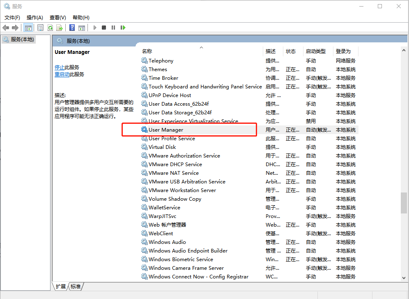Open the blue Help question-mark icon
Image resolution: width=409 pixels, height=299 pixels.
72,28
